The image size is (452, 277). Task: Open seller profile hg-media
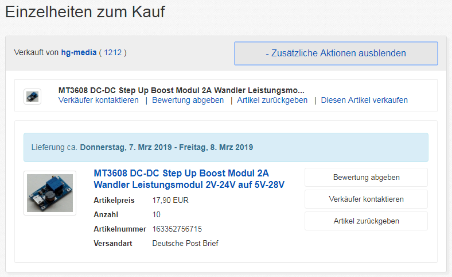[78, 53]
